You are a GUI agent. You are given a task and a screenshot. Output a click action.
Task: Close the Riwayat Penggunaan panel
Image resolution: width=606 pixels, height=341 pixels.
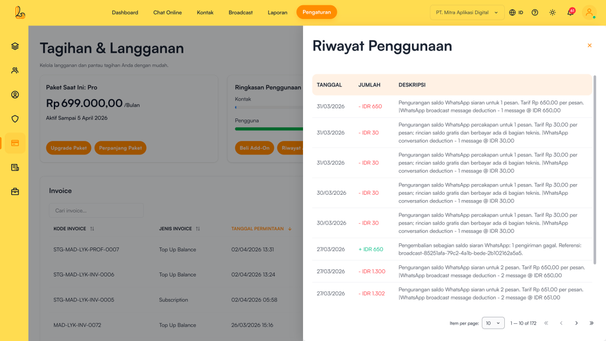pyautogui.click(x=589, y=46)
